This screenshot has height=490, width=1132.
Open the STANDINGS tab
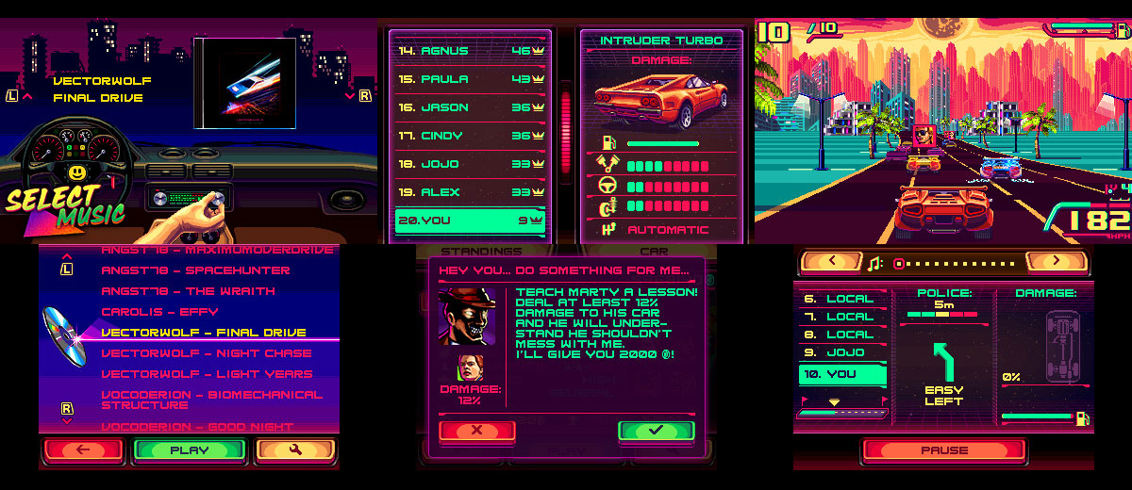point(481,252)
